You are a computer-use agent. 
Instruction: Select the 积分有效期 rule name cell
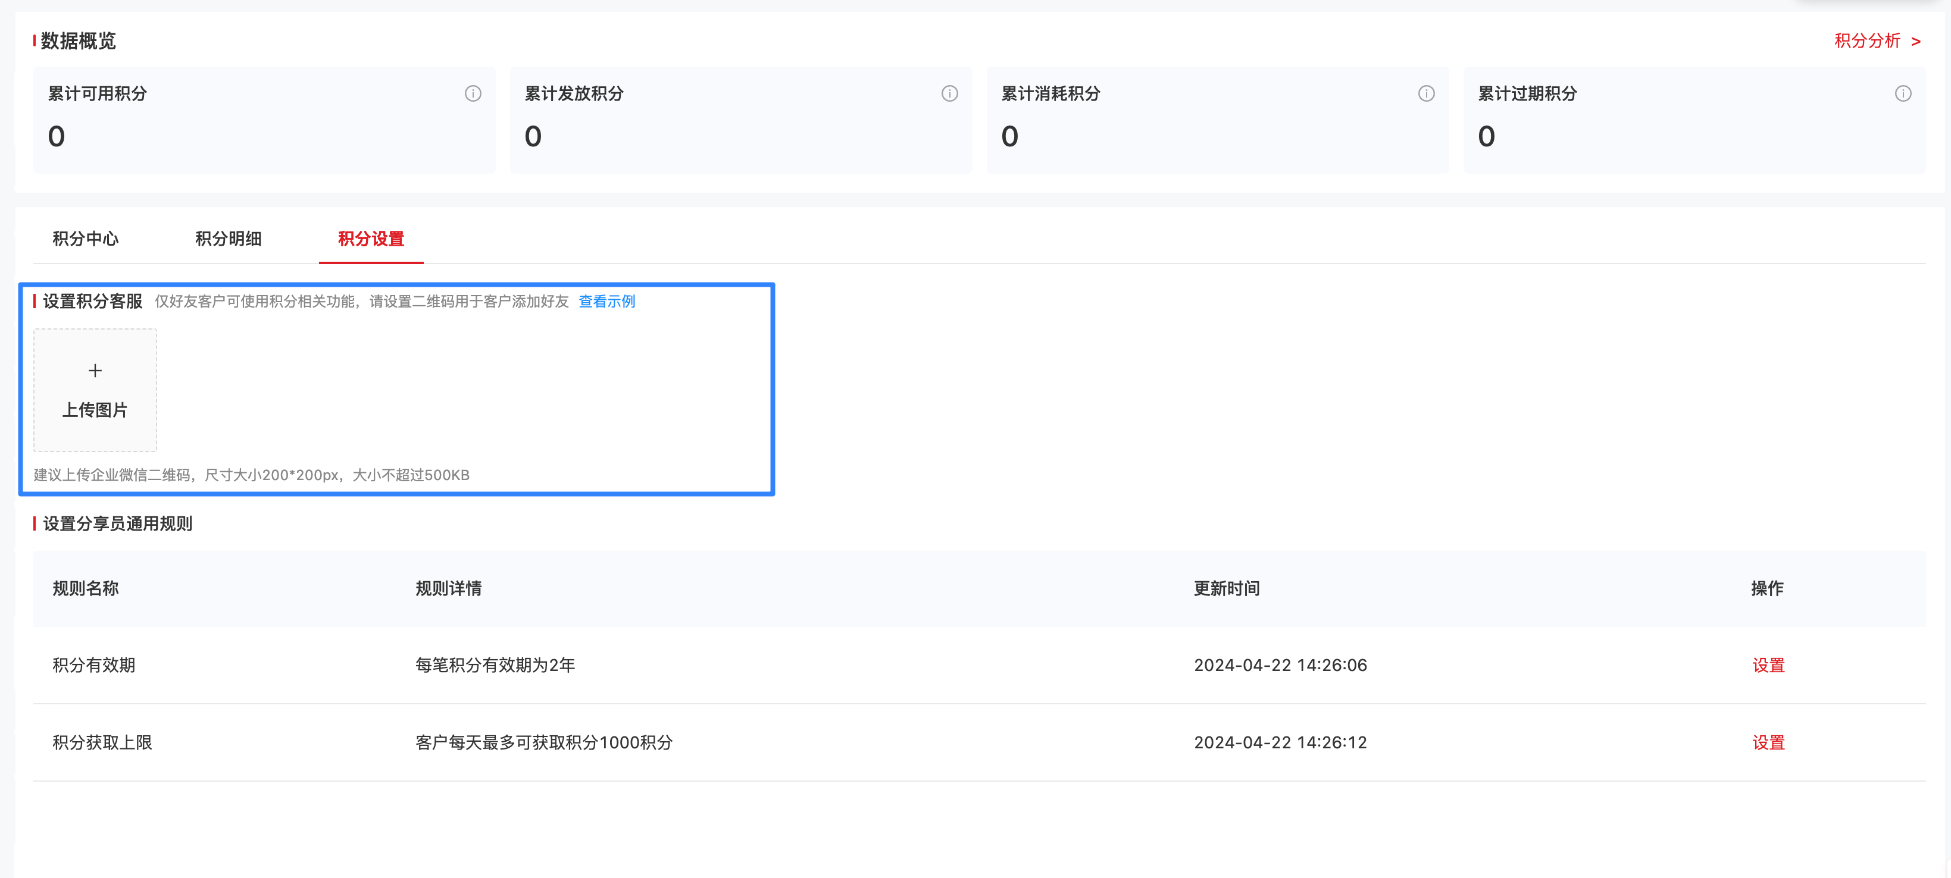coord(94,665)
